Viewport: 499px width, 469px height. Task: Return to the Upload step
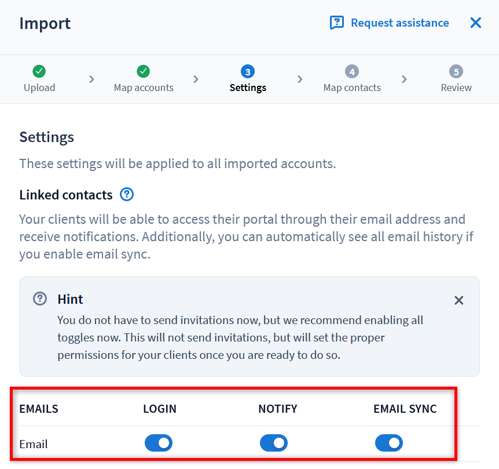coord(39,88)
